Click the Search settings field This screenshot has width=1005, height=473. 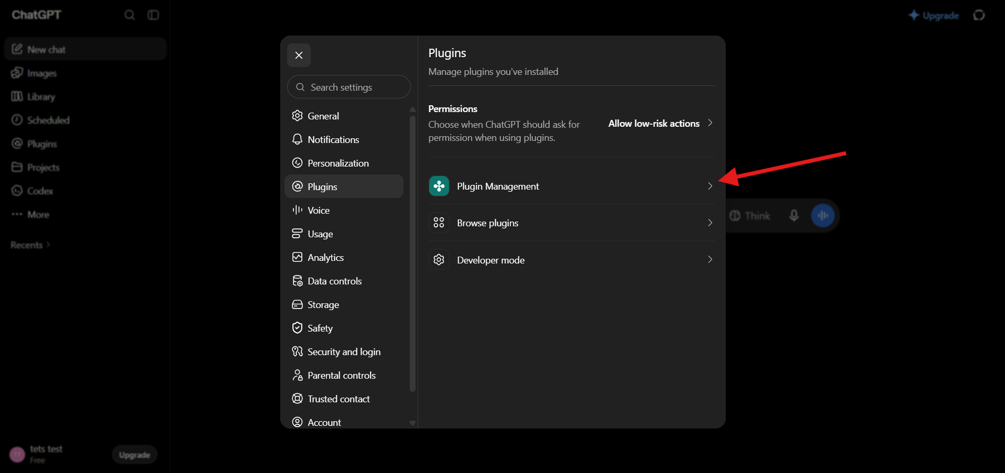click(348, 87)
